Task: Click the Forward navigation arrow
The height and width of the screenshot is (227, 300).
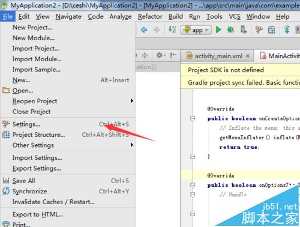Action: [157, 30]
